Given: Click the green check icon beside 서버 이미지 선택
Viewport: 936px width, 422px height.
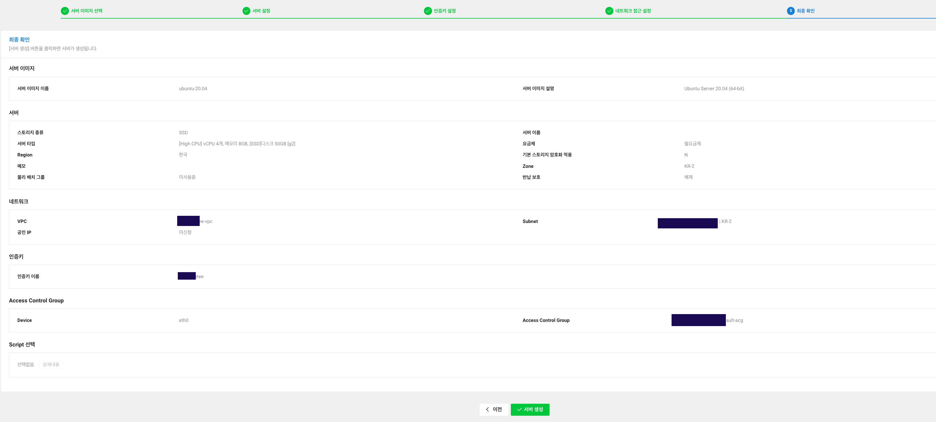Looking at the screenshot, I should [x=65, y=11].
